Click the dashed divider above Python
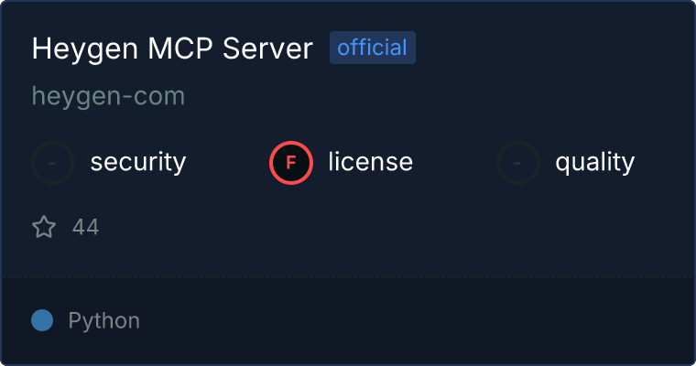This screenshot has width=696, height=366. click(348, 278)
